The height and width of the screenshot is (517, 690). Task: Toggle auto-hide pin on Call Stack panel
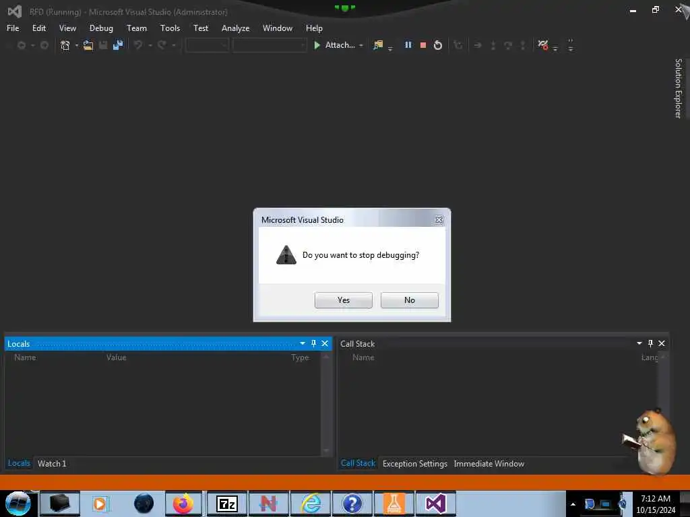(650, 343)
